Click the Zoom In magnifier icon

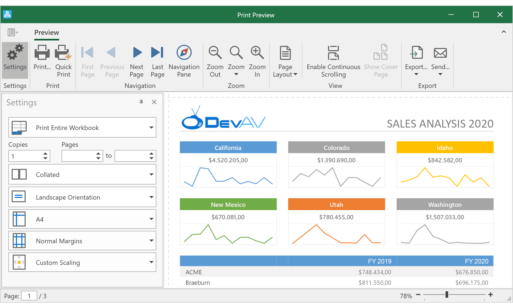[257, 53]
